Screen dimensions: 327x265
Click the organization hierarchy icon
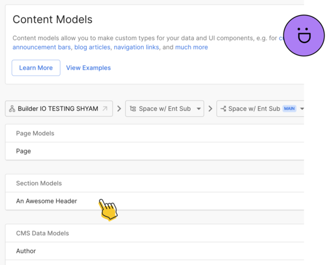point(12,109)
